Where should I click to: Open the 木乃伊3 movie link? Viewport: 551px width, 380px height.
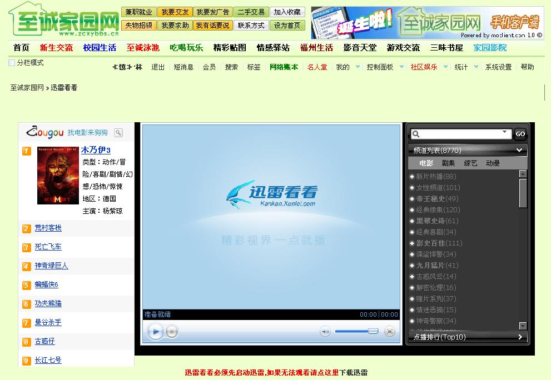click(x=96, y=151)
